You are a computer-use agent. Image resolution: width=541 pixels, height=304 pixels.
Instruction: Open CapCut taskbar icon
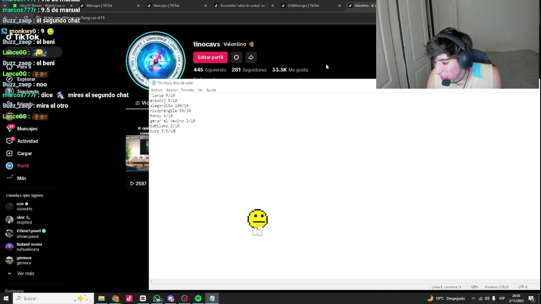(143, 299)
